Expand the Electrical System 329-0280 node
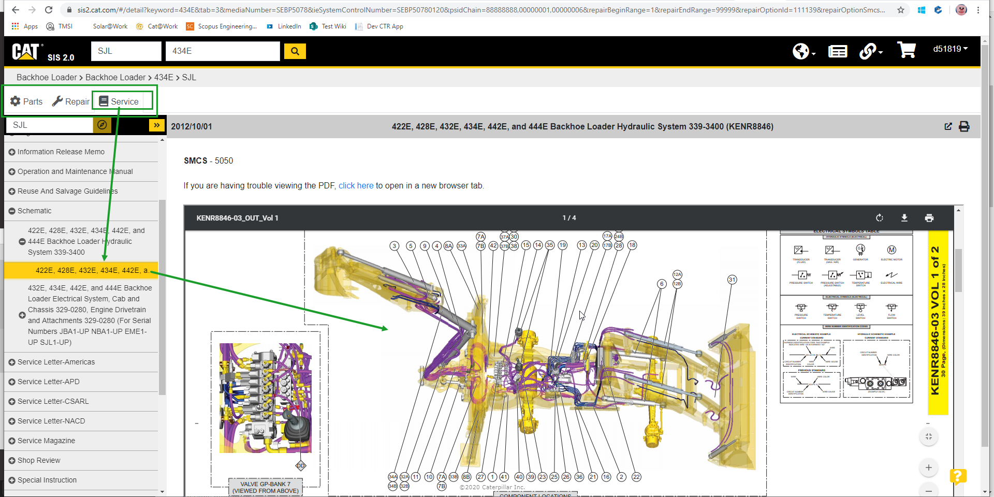The height and width of the screenshot is (497, 994). pos(22,315)
